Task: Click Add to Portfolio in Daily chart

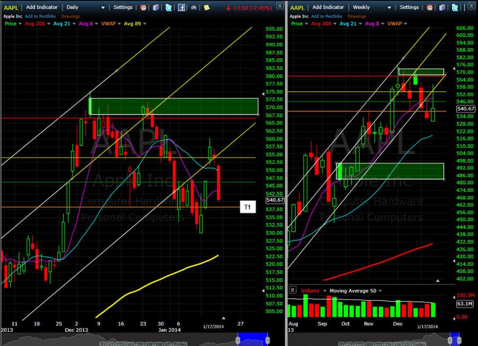Action: [40, 16]
